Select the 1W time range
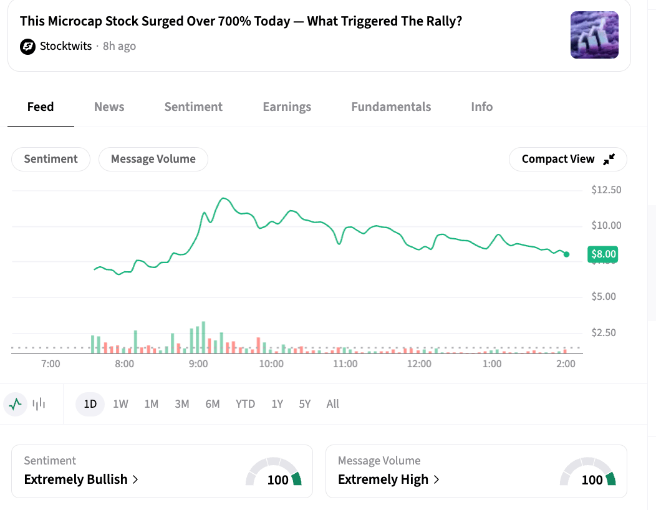Screen dimensions: 656x510 120,404
